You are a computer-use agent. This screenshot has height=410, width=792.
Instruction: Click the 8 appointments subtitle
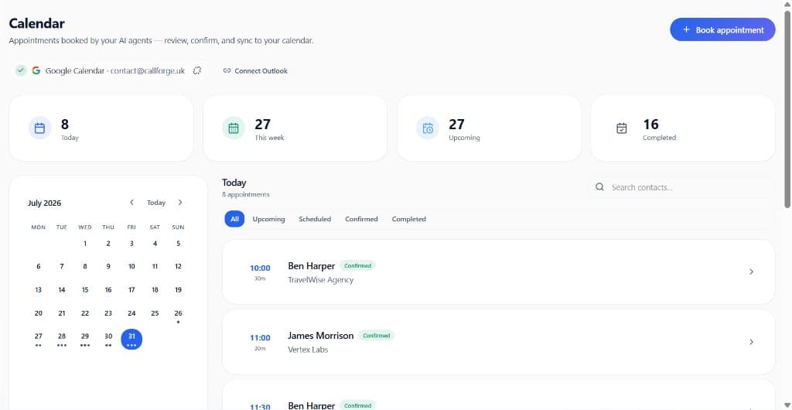coord(245,194)
